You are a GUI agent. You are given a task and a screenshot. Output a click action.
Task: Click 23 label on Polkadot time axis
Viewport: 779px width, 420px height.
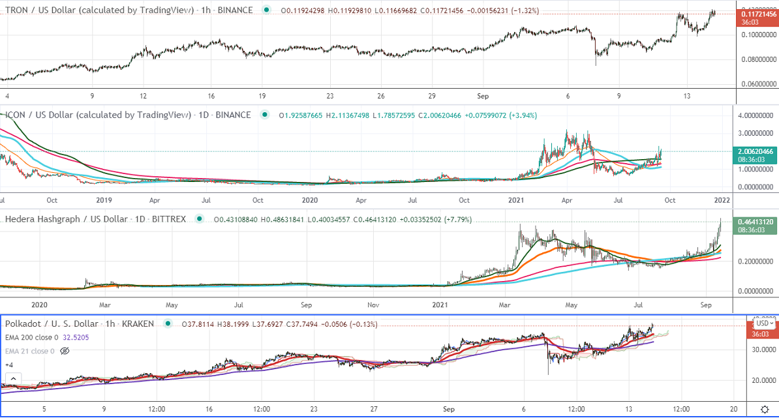click(x=313, y=409)
